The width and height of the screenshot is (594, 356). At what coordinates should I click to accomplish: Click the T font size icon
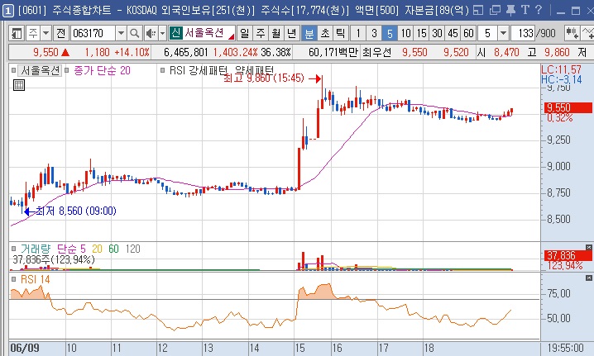click(x=525, y=10)
